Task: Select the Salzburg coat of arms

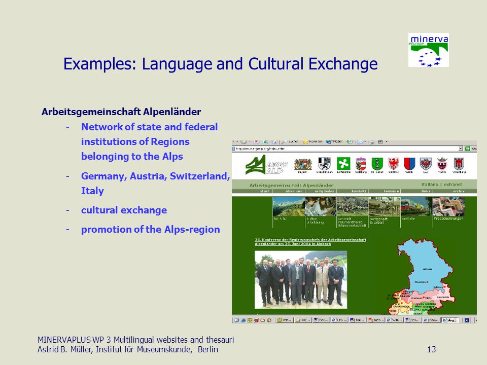Action: [x=361, y=165]
